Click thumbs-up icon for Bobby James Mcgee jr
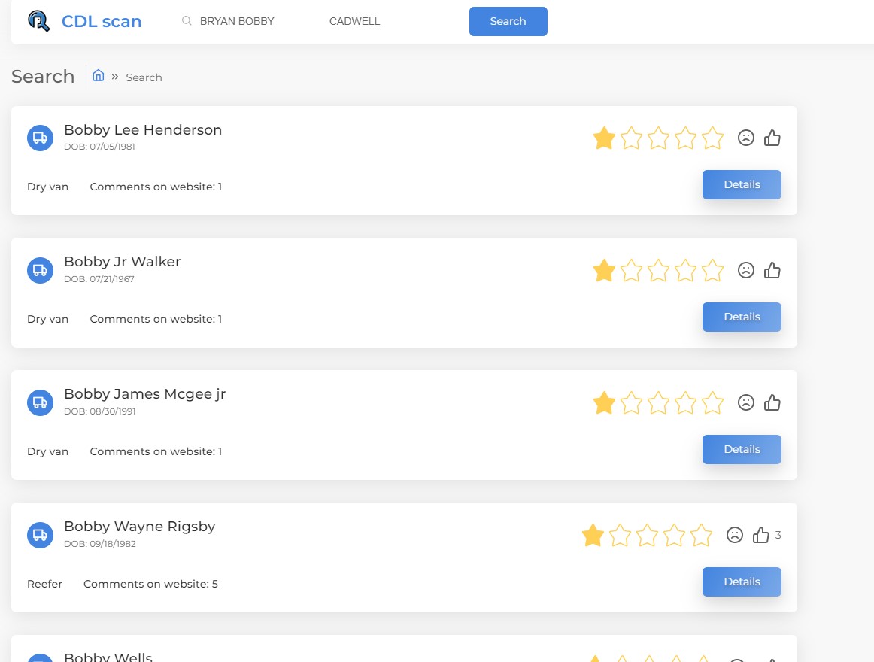This screenshot has height=662, width=874. tap(772, 402)
